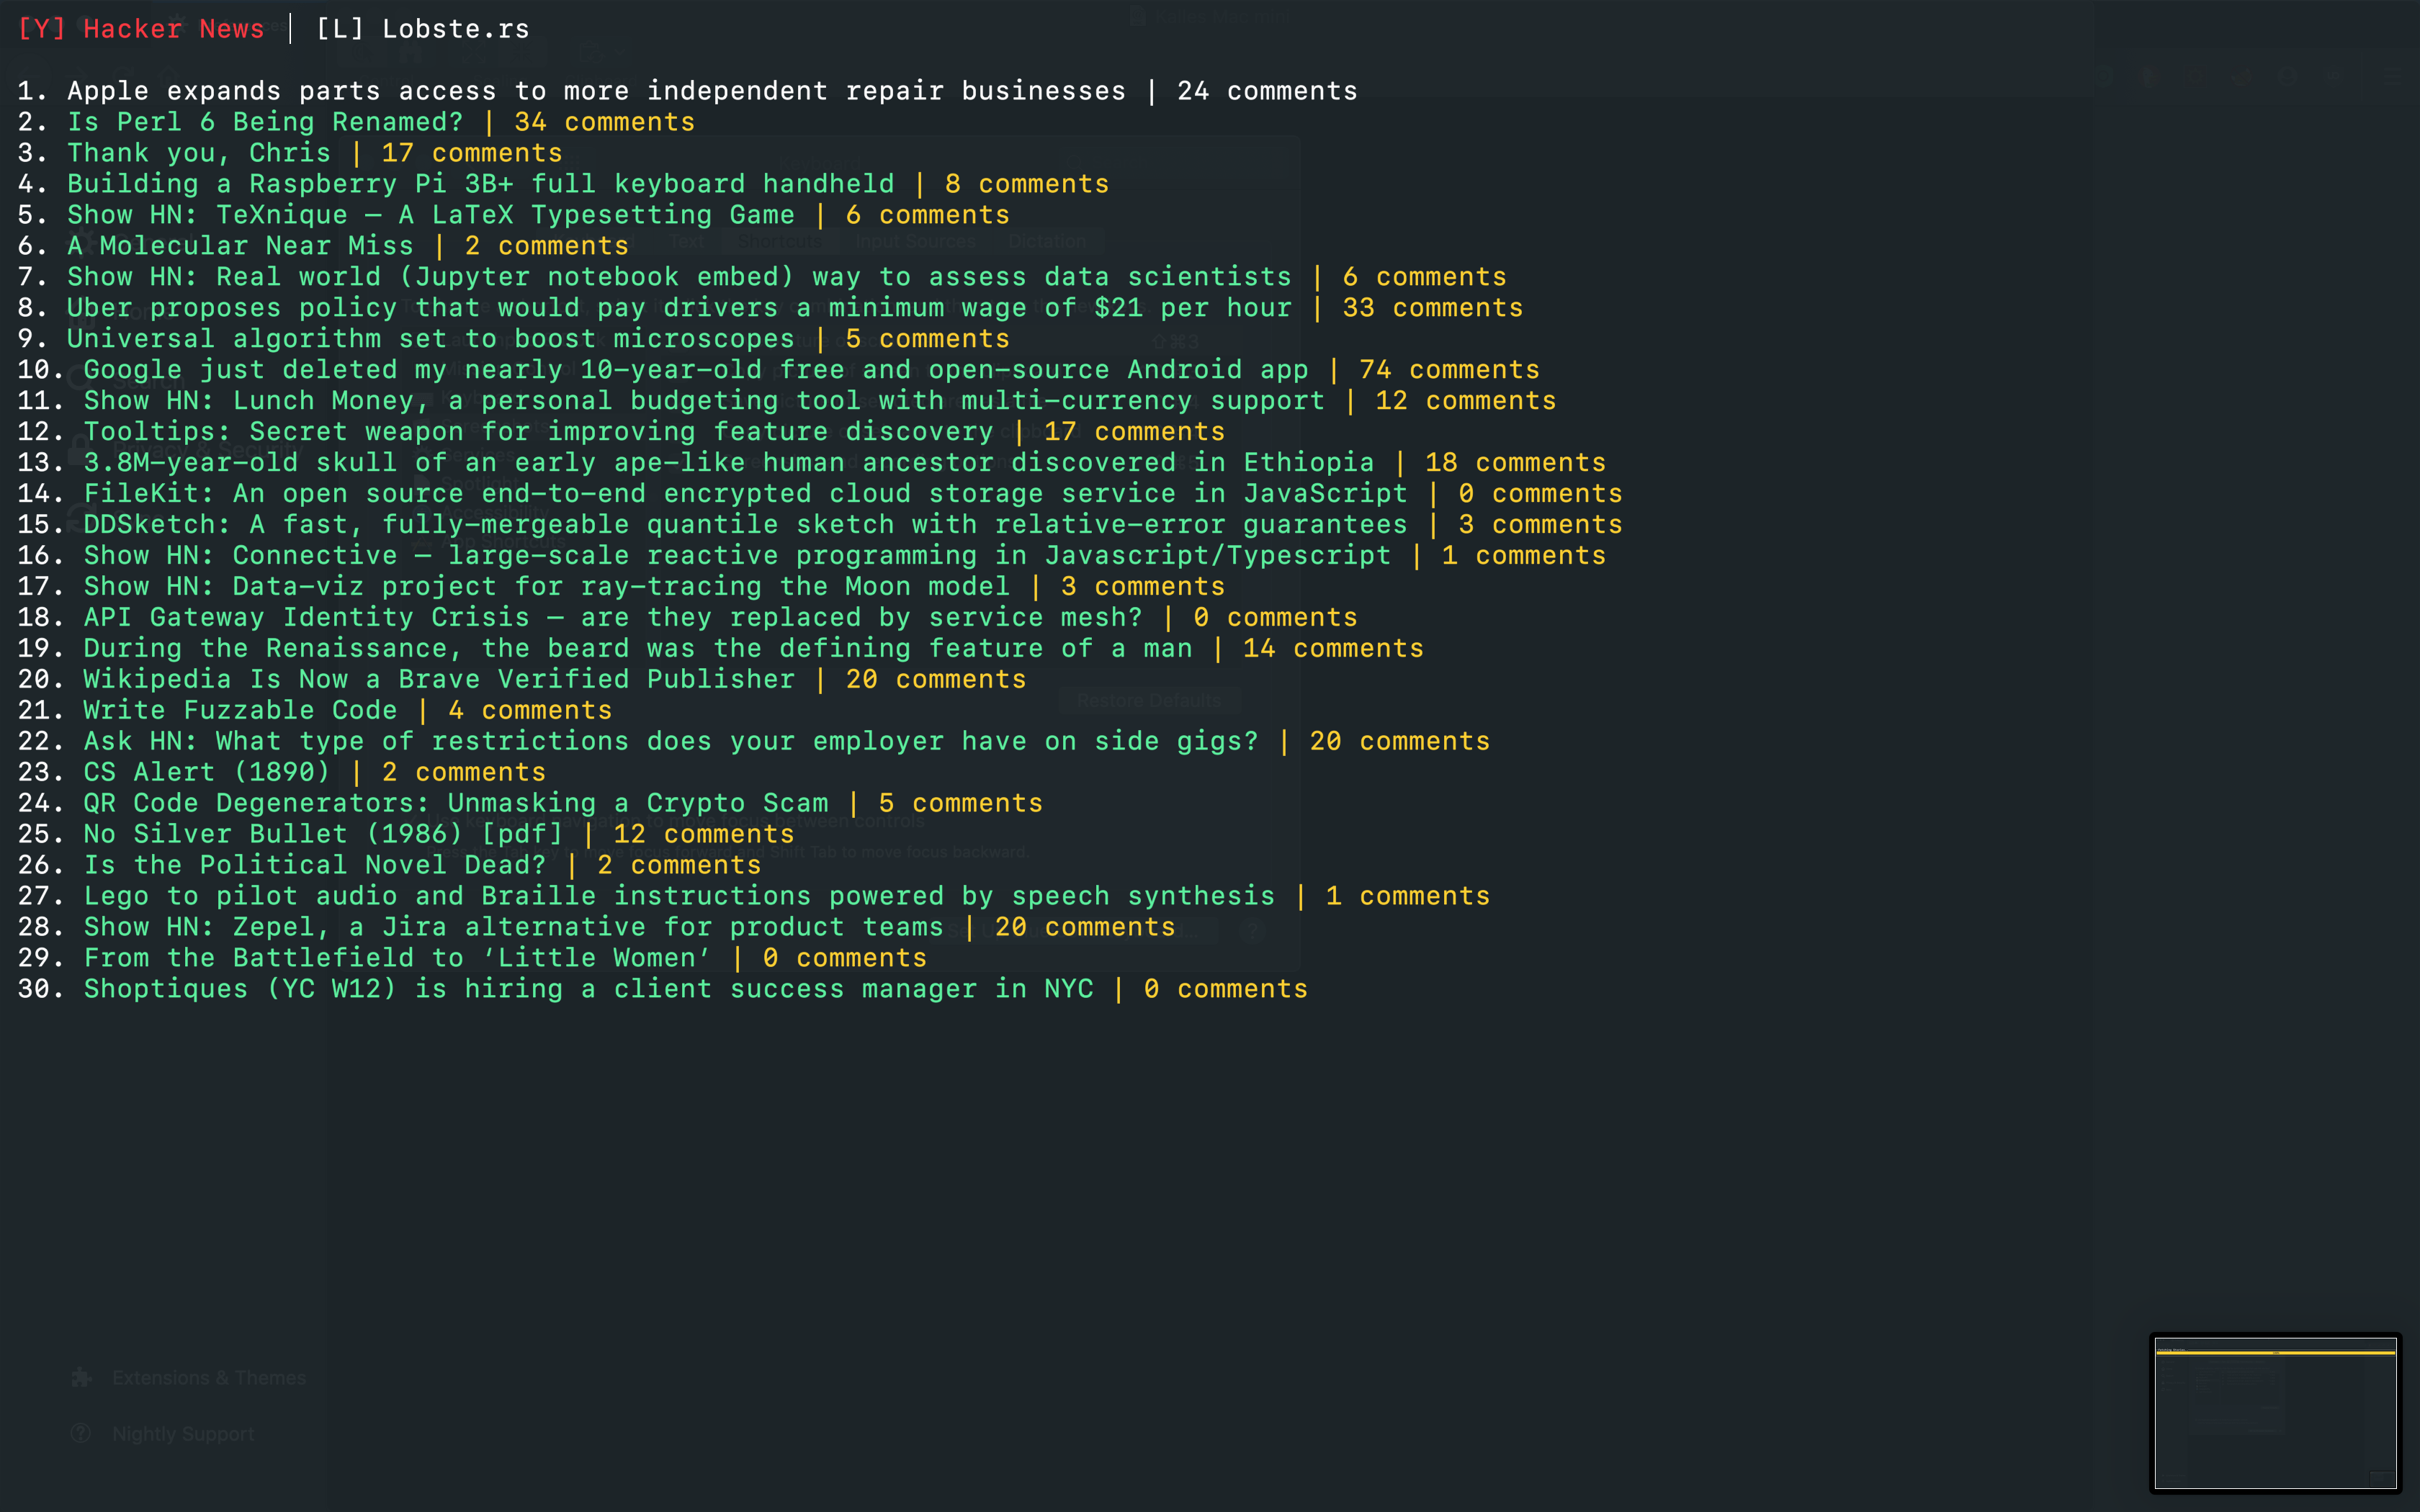The image size is (2420, 1512).
Task: Switch to the [Y] Hacker News tab
Action: [x=141, y=29]
